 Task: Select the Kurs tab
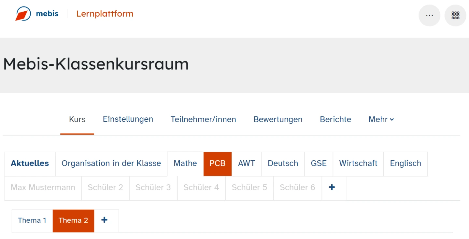[x=77, y=119]
